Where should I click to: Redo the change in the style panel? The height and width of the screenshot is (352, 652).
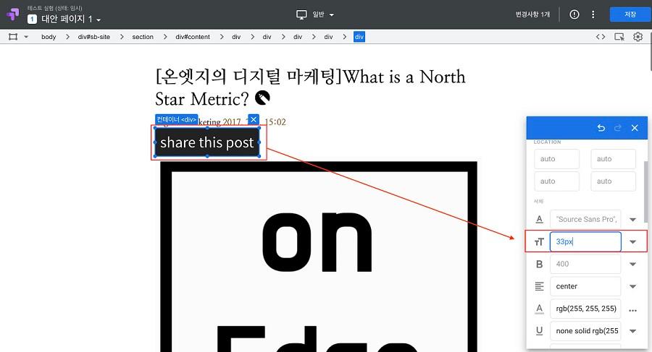618,128
